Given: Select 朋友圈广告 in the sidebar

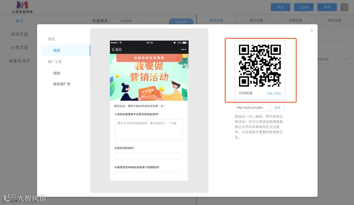Looking at the screenshot, I should point(61,84).
